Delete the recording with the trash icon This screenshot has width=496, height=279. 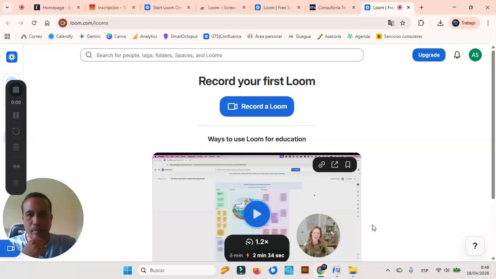16,147
